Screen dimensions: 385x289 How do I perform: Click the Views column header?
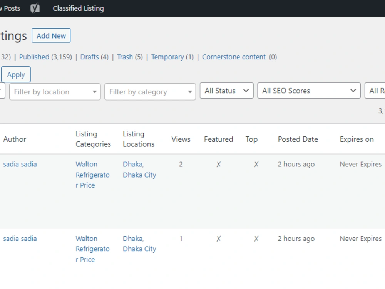pyautogui.click(x=181, y=139)
